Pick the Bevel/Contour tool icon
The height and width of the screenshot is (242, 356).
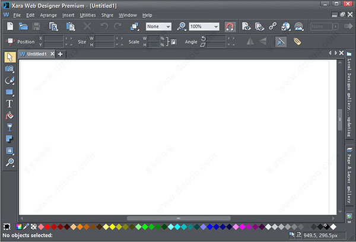click(9, 151)
